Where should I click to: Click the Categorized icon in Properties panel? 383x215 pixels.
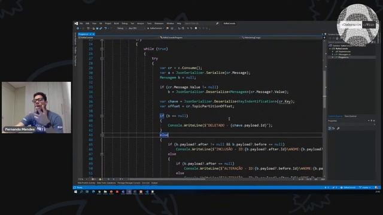[330, 128]
